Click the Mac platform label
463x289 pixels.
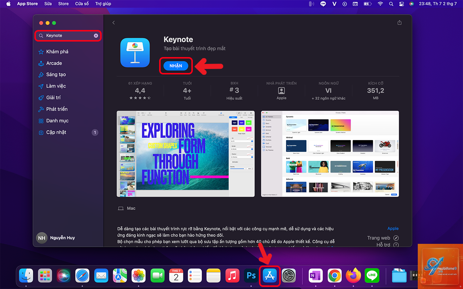pos(127,208)
